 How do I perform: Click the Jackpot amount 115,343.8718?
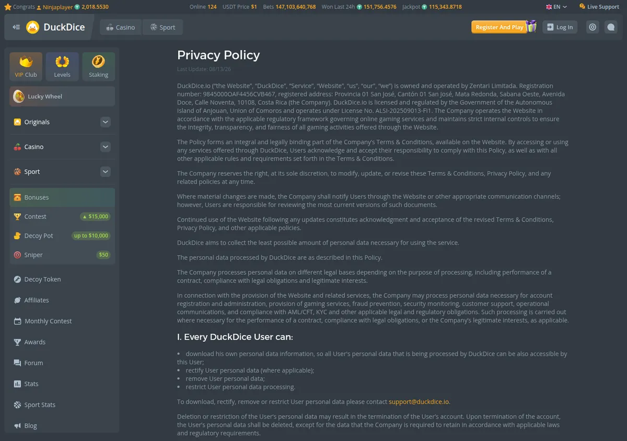(445, 7)
